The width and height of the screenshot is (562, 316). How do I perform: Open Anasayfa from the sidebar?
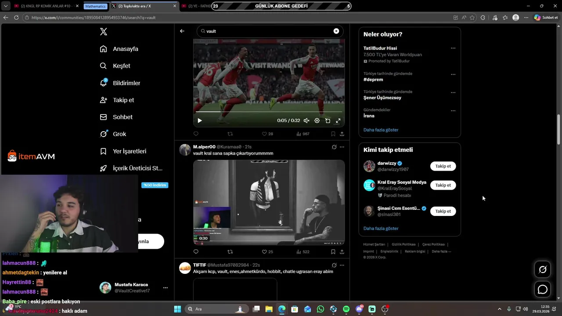[119, 49]
